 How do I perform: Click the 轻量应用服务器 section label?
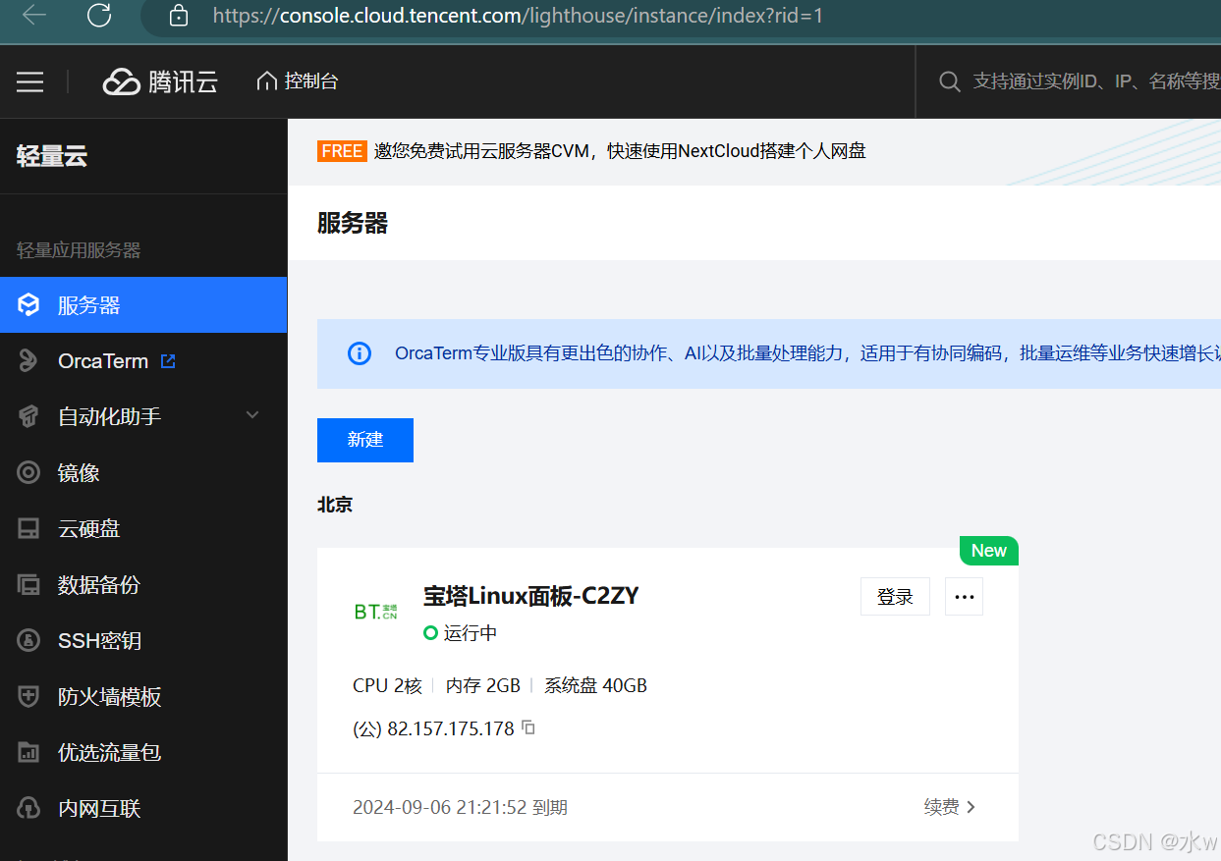pos(79,250)
